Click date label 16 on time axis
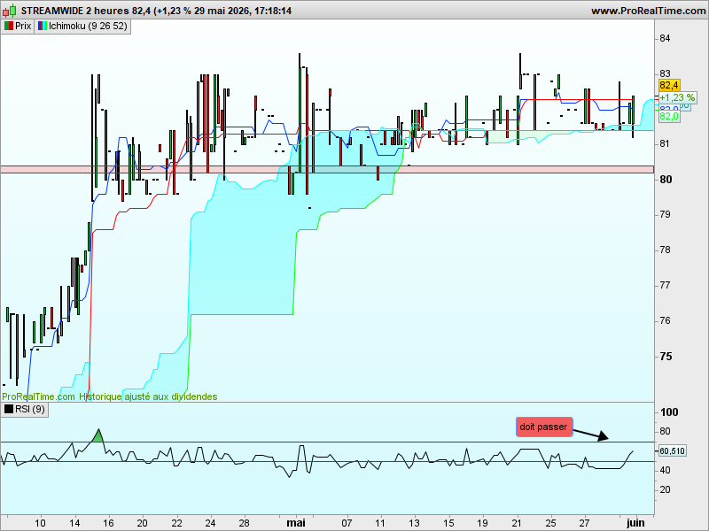Image resolution: width=709 pixels, height=531 pixels. [108, 523]
